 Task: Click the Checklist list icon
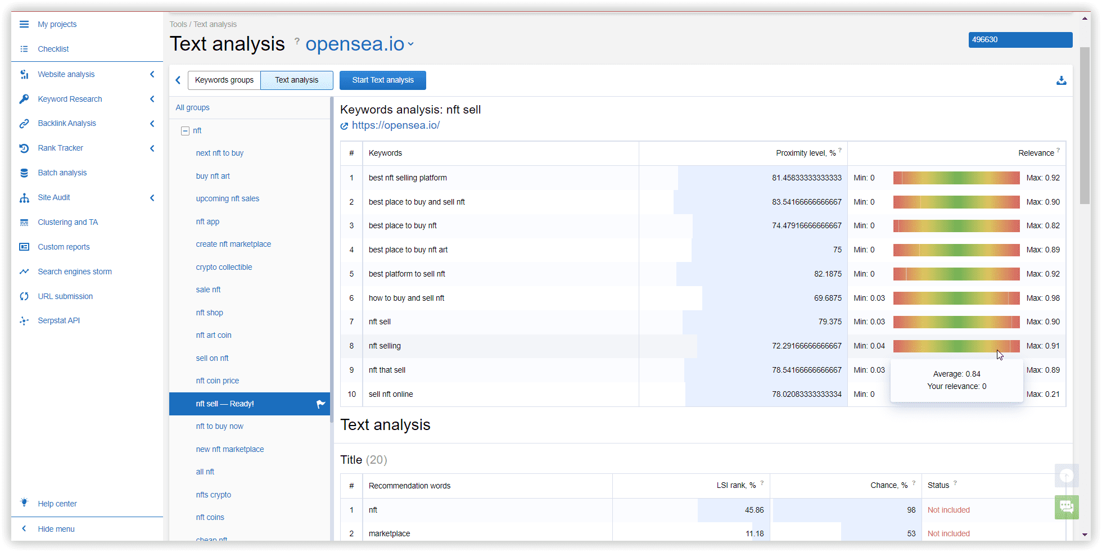(x=24, y=49)
